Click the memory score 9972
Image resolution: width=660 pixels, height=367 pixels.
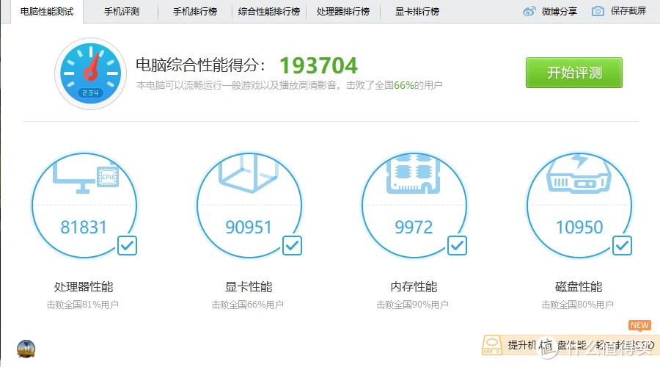tap(414, 227)
